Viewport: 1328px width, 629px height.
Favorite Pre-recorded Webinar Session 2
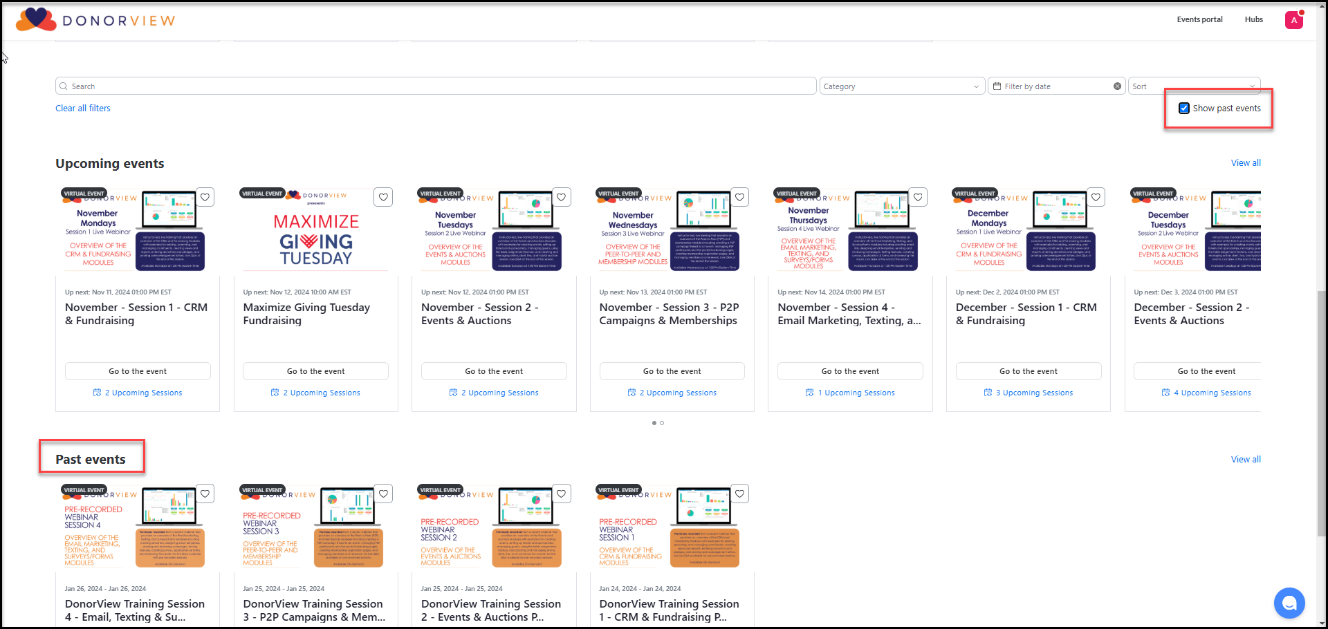point(562,494)
